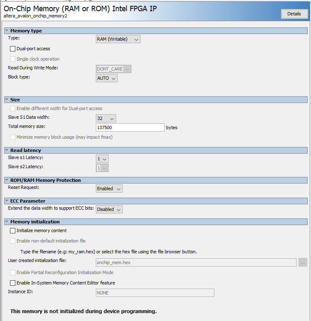Click 'This memory is not initialized' message

point(83,311)
